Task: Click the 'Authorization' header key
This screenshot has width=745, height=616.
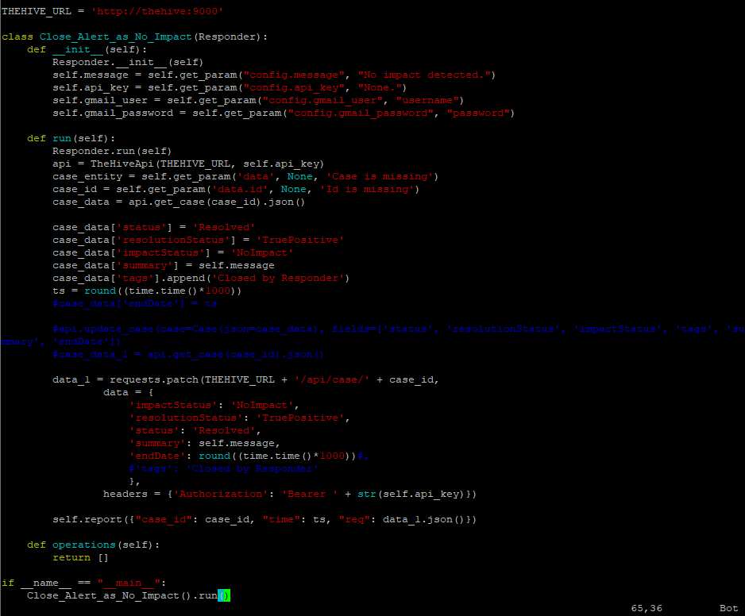Action: pyautogui.click(x=221, y=494)
